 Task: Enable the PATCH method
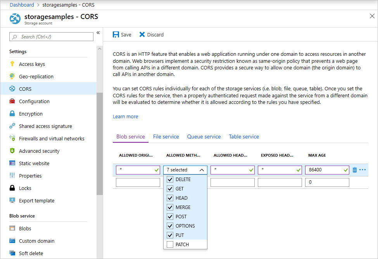click(x=169, y=244)
